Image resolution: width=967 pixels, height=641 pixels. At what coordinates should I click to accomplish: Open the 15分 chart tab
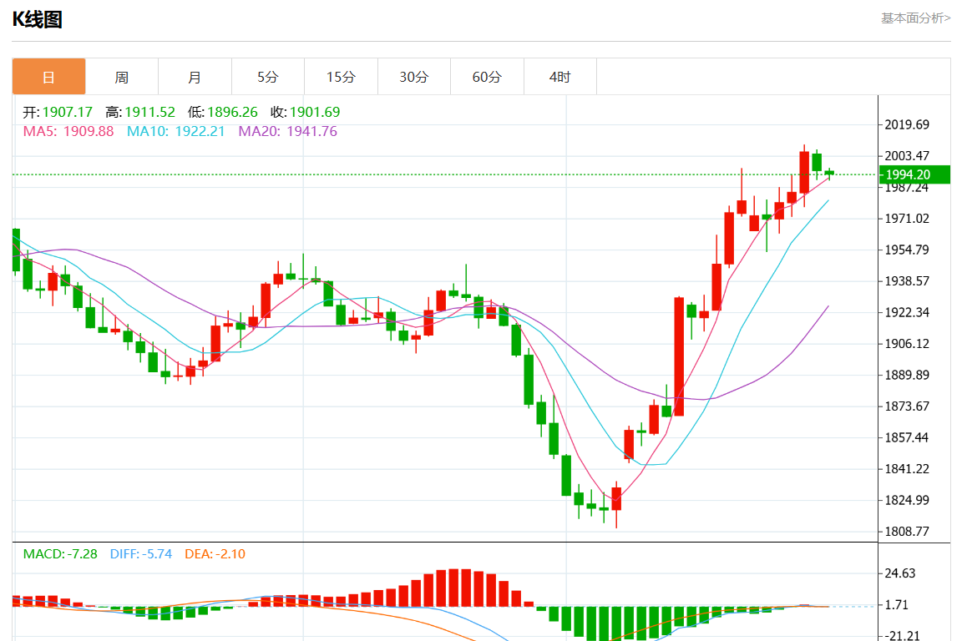point(341,77)
